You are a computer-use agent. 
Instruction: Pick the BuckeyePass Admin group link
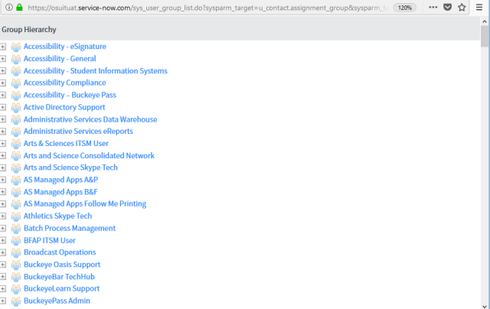coord(57,301)
